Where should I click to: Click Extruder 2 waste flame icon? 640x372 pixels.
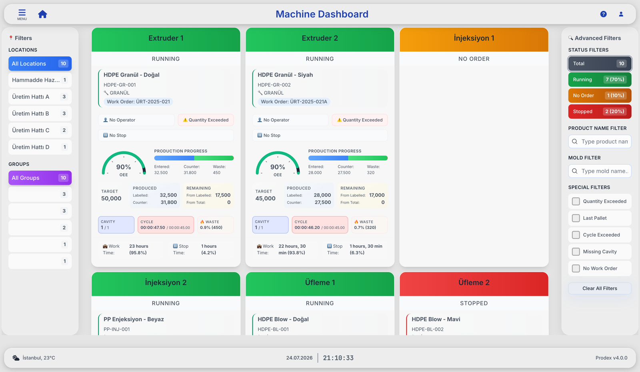(356, 222)
